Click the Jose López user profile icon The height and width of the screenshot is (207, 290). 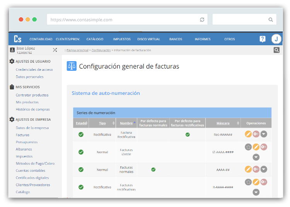[12, 50]
